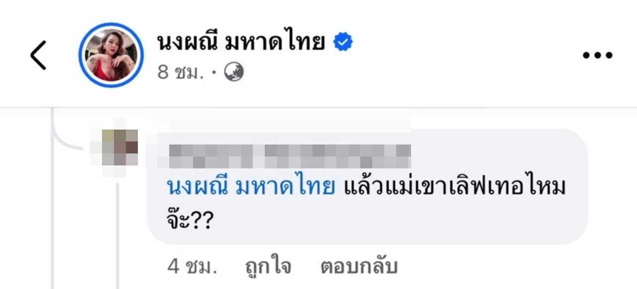Click the globe public-audience icon

(234, 73)
